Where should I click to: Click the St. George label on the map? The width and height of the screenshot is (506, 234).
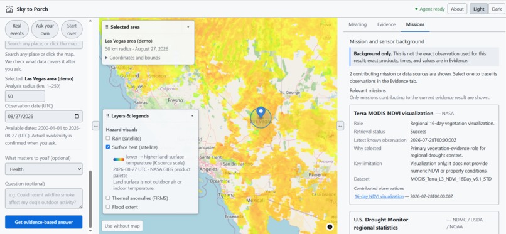[x=290, y=92]
